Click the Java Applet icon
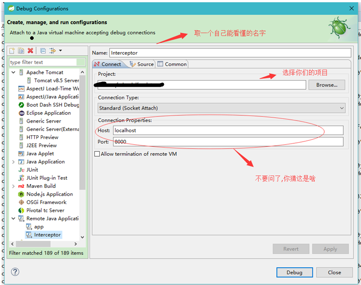361x285 pixels. pos(21,154)
